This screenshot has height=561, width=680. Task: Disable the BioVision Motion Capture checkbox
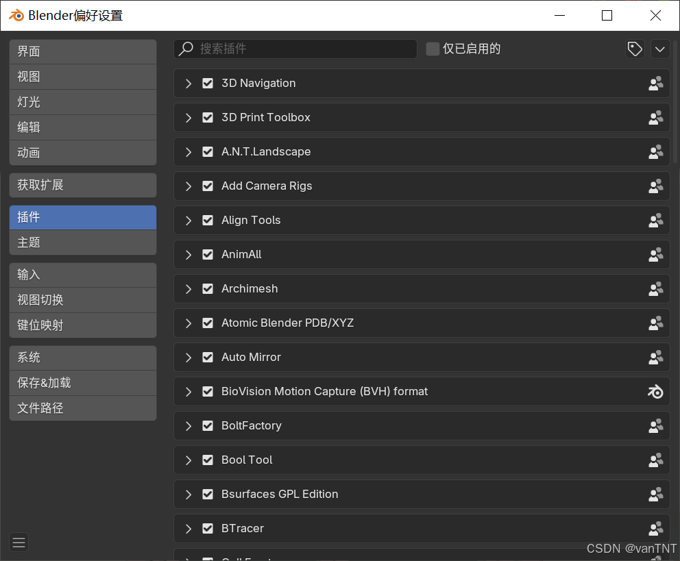click(x=208, y=392)
